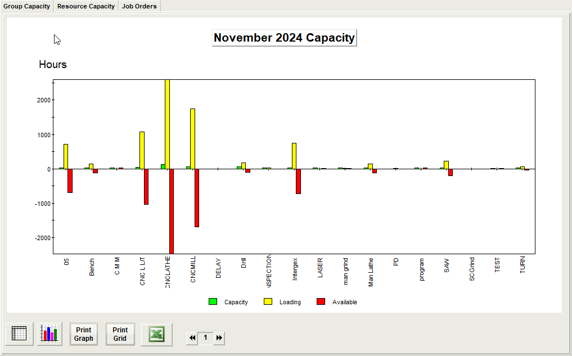Click the November 2024 Capacity title
The image size is (572, 356).
tap(284, 38)
